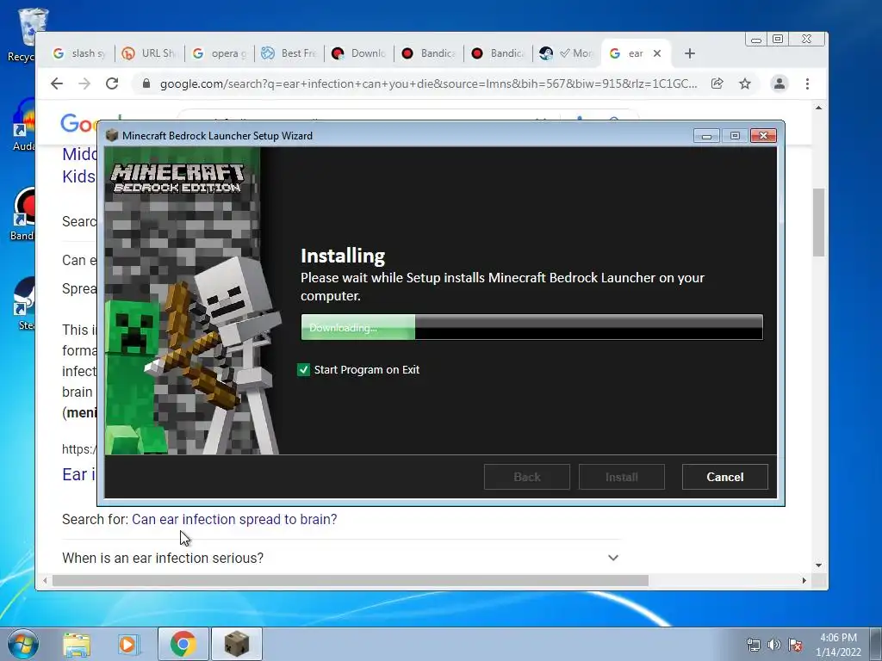
Task: Go back in Chrome browser
Action: (x=57, y=83)
